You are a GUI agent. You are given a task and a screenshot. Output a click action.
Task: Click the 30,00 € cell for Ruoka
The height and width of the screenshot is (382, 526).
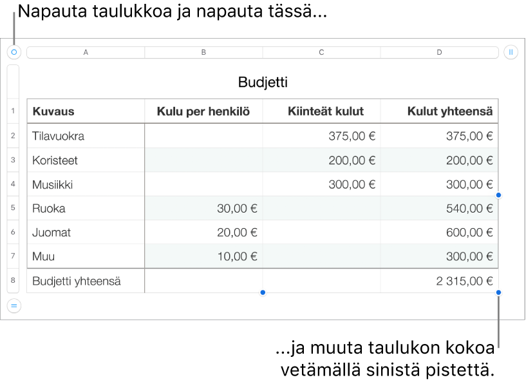(203, 208)
